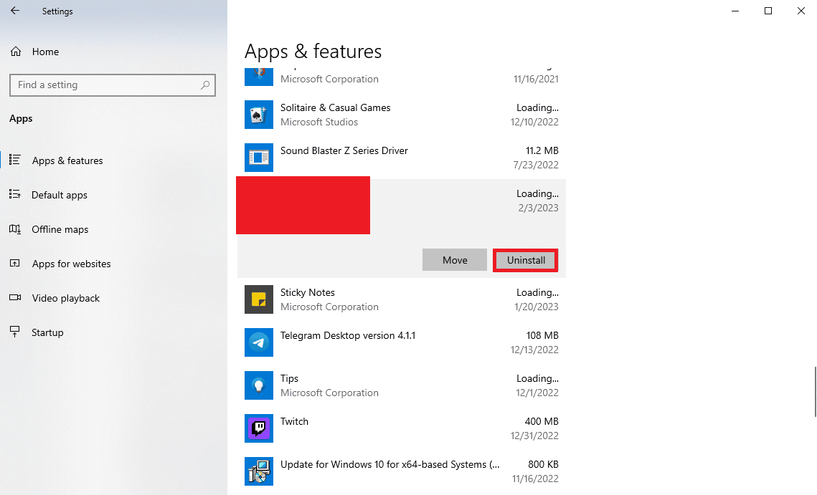
Task: Select the Twitch entry name
Action: click(294, 422)
